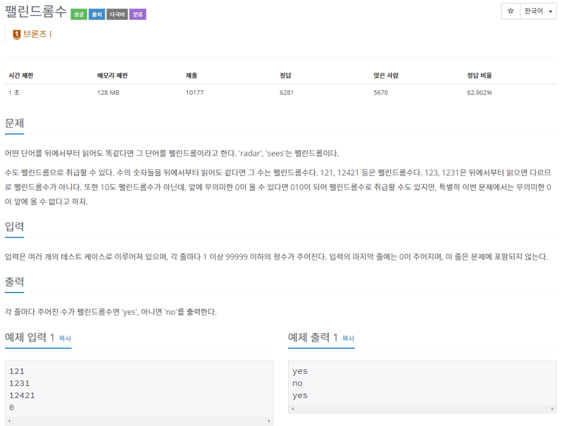This screenshot has height=426, width=569.
Task: Click left arrow of output box scrollbar
Action: coord(293,408)
